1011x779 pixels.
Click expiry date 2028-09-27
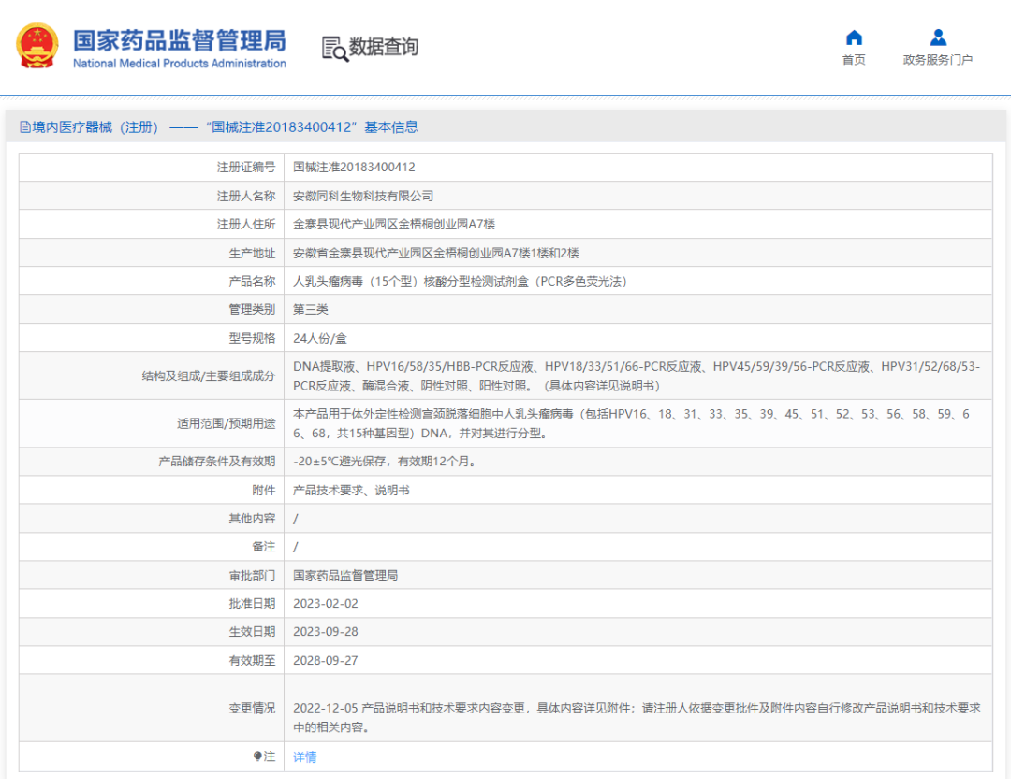click(326, 660)
